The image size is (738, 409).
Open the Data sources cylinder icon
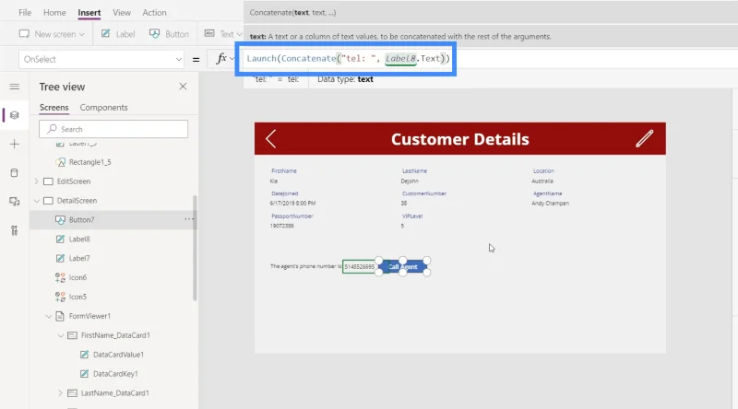click(x=15, y=172)
